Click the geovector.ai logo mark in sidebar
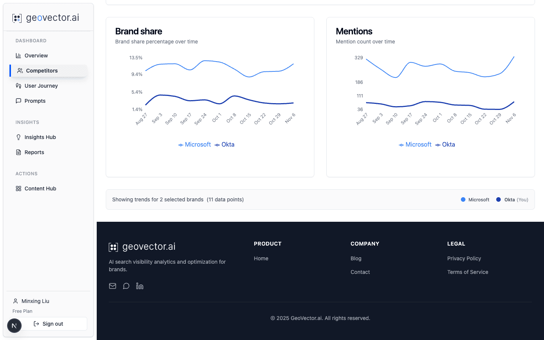The width and height of the screenshot is (544, 340). pyautogui.click(x=17, y=18)
